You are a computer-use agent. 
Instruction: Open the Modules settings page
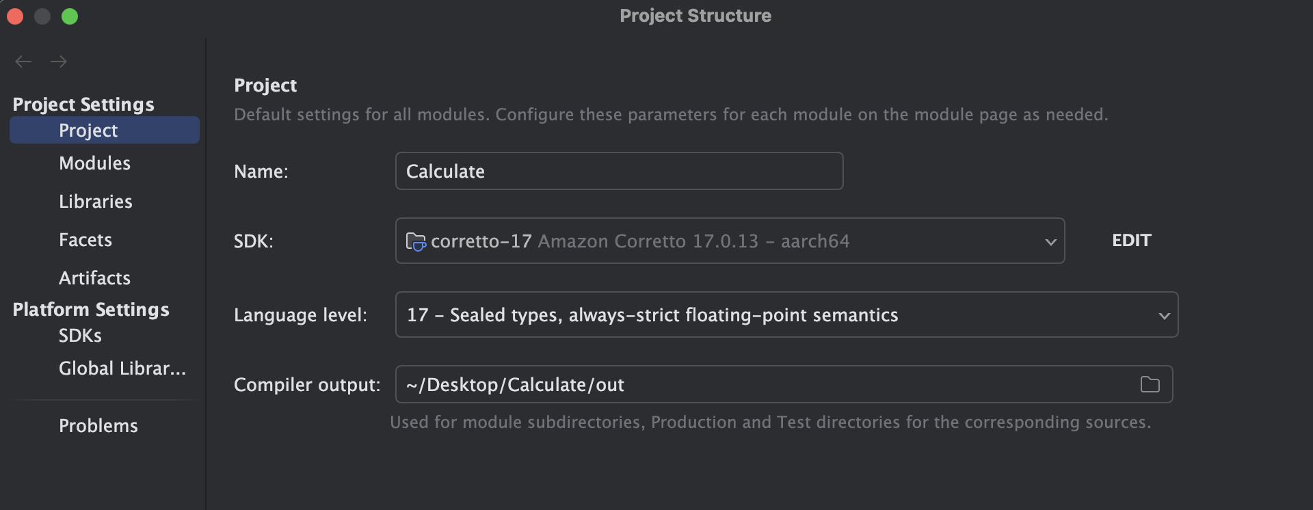94,163
